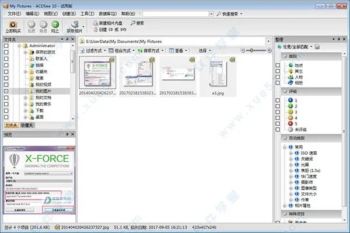This screenshot has height=233, width=350.
Task: Tick the checkbox for 地点 category
Action: point(278,65)
